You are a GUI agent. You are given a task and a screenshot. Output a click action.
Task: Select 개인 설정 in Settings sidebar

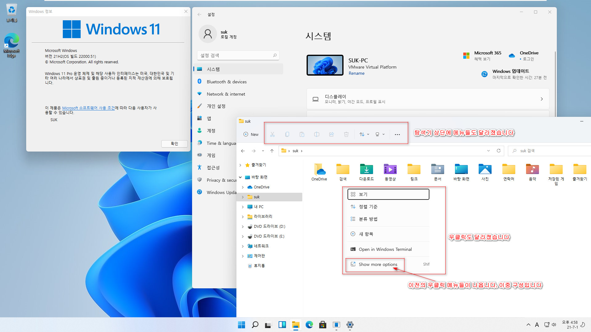(x=238, y=106)
